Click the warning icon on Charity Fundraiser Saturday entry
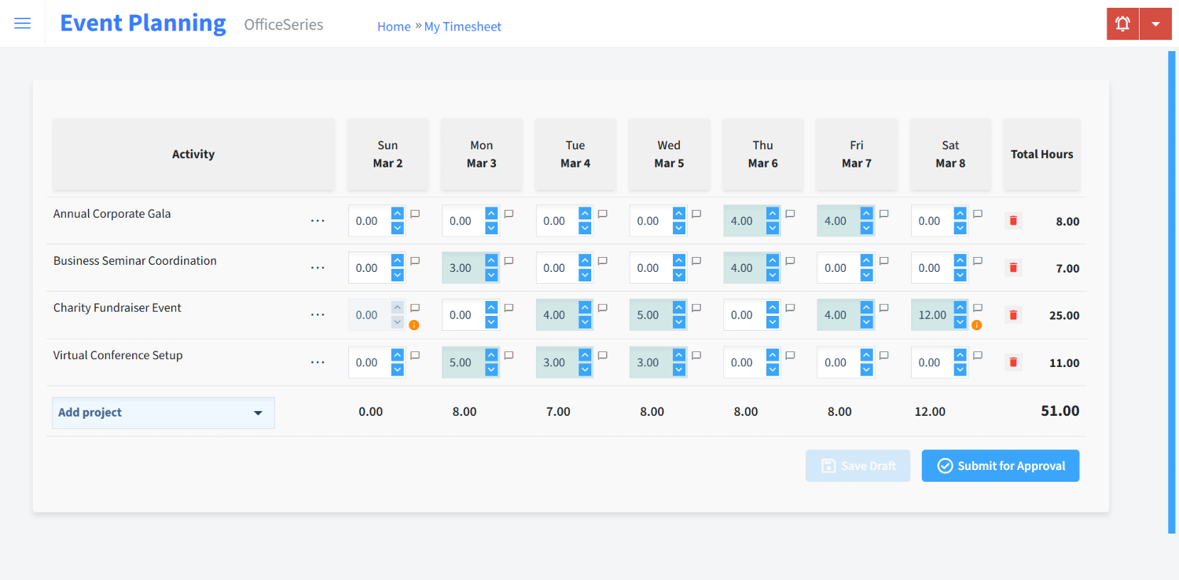The height and width of the screenshot is (580, 1179). tap(977, 324)
